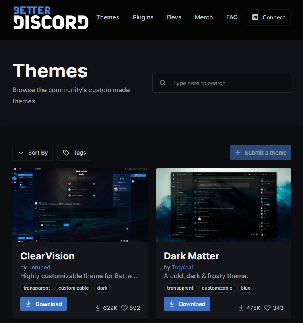This screenshot has height=323, width=303.
Task: Expand the Sort By dropdown
Action: [x=33, y=153]
